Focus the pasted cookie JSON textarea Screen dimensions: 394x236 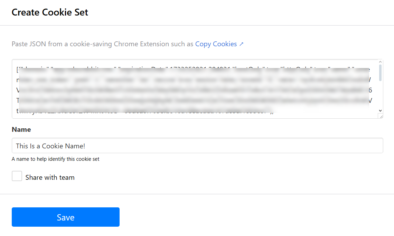197,89
